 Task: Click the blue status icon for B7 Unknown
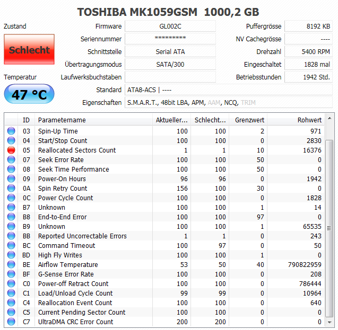pyautogui.click(x=11, y=208)
